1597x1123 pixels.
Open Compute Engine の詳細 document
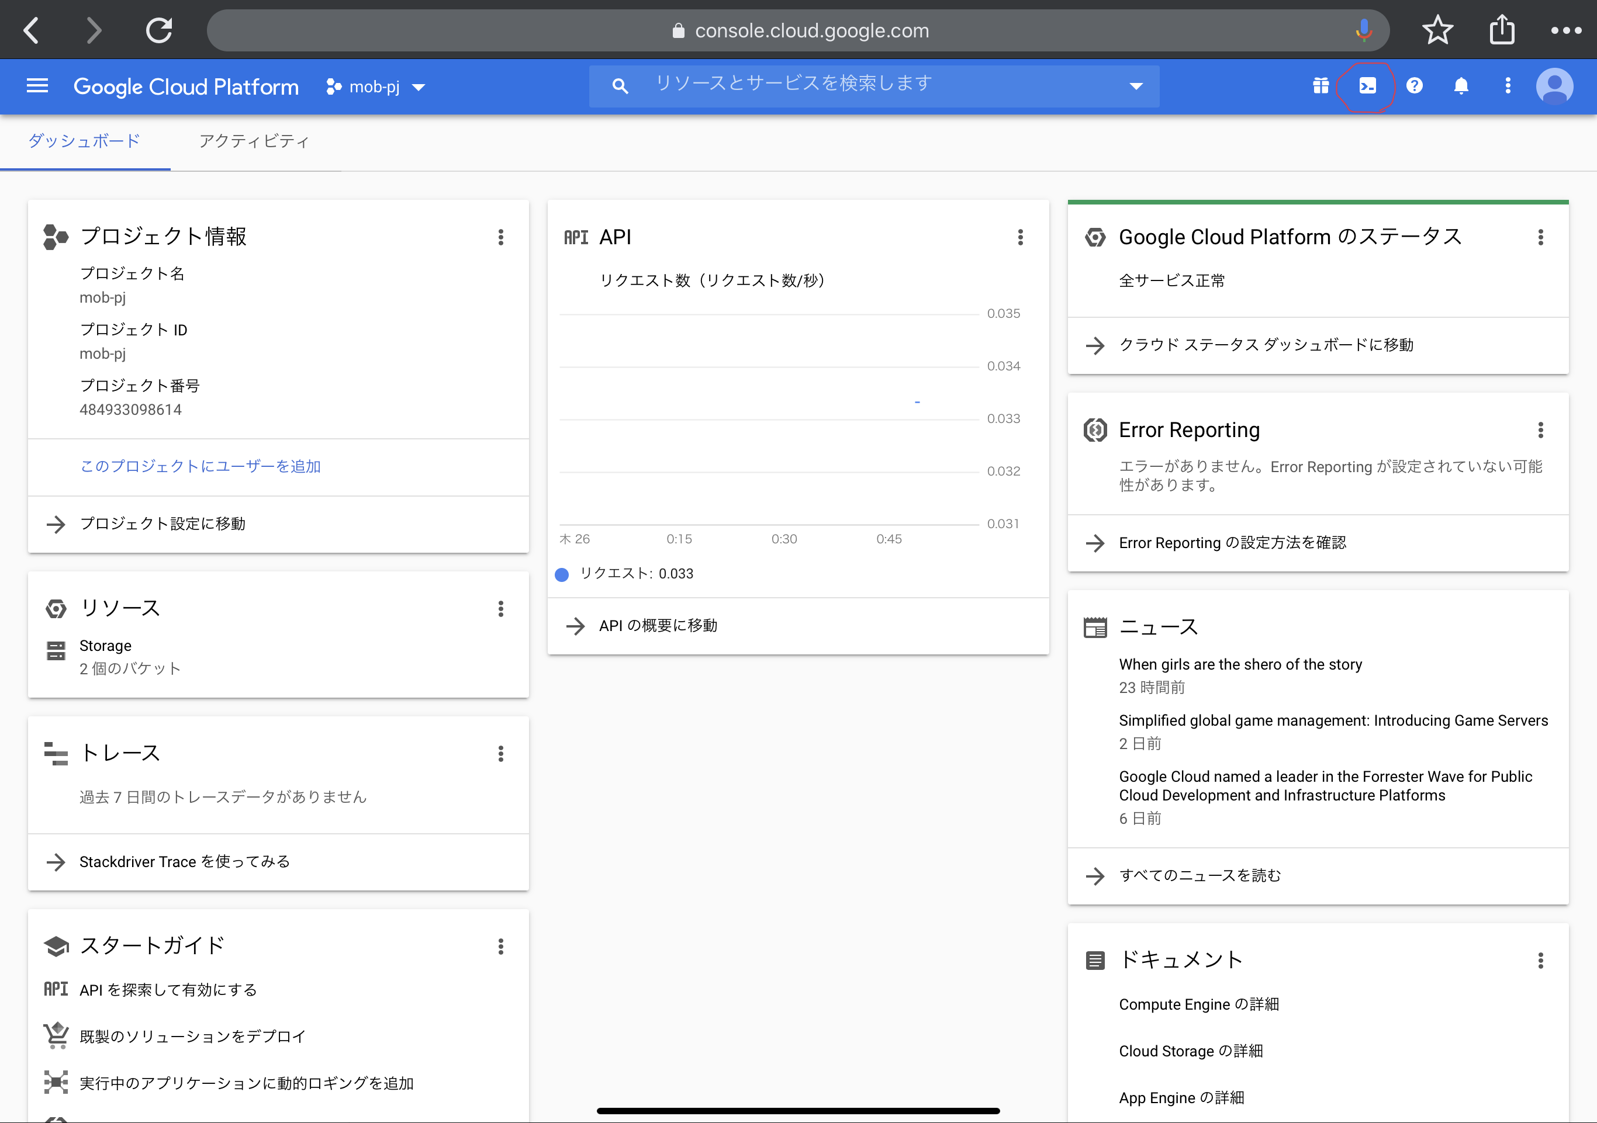[x=1198, y=1004]
